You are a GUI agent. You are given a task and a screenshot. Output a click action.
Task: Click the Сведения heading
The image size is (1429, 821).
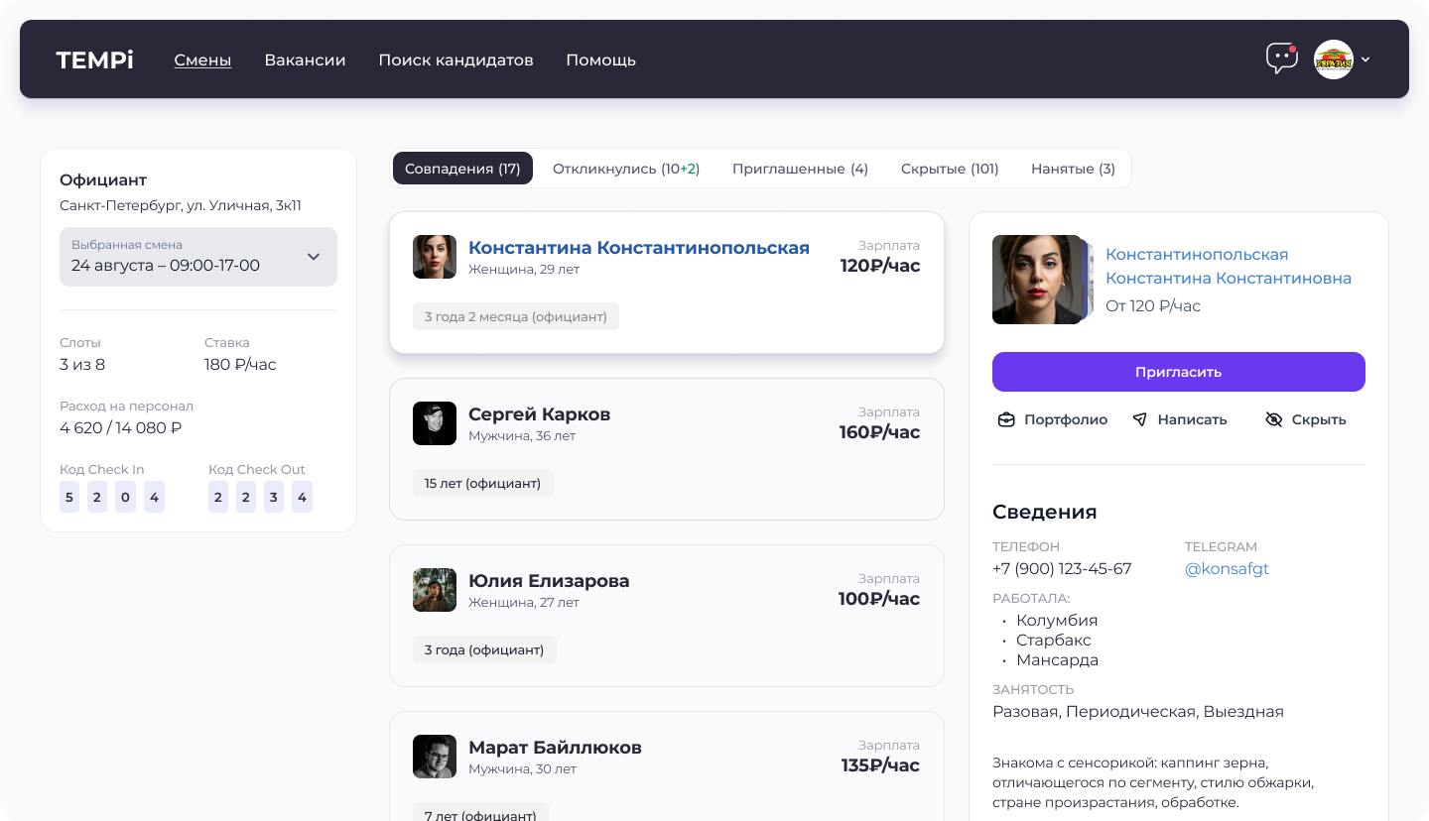1045,513
